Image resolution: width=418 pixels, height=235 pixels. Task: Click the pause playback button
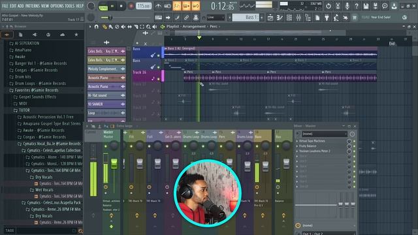(x=112, y=6)
